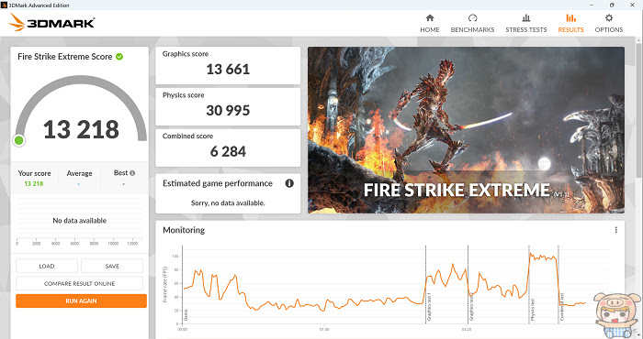The width and height of the screenshot is (643, 339).
Task: Go to the BENCHMARKS tab
Action: [x=472, y=30]
